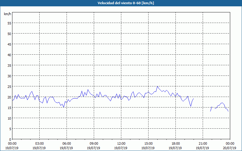
Task: Select the 5 value on the y-axis
Action: click(x=10, y=129)
